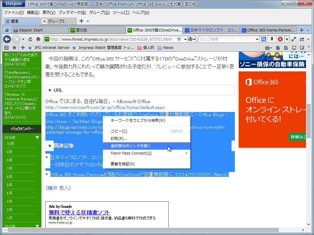The width and height of the screenshot is (314, 235).
Task: Search Amazon using the orange "a" icon
Action: [x=272, y=39]
